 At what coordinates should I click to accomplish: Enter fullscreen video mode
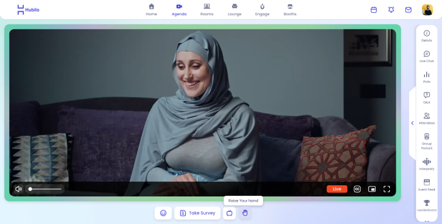pyautogui.click(x=386, y=189)
